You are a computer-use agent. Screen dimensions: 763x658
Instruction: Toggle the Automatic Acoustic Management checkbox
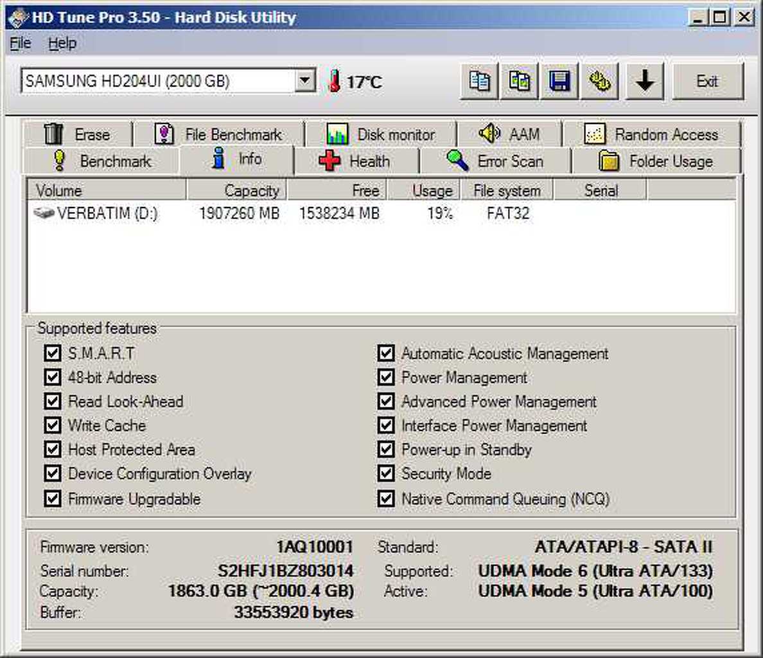click(386, 353)
